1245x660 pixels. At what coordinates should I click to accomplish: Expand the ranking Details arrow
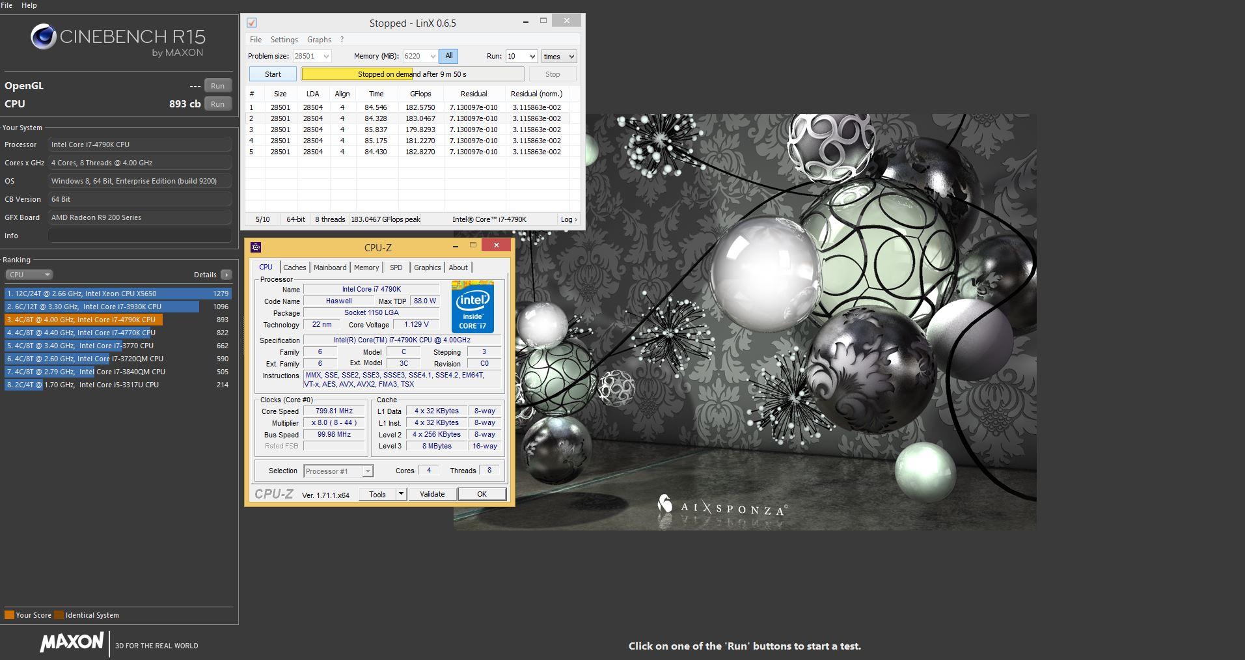click(226, 275)
